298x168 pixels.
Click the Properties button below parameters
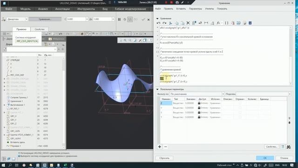[271, 147]
